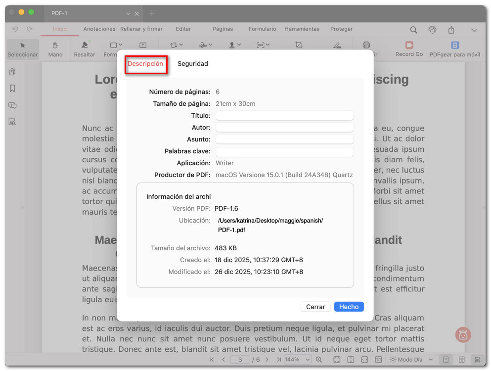The width and height of the screenshot is (491, 371).
Task: Open the page thumbnails sidebar panel
Action: [12, 72]
